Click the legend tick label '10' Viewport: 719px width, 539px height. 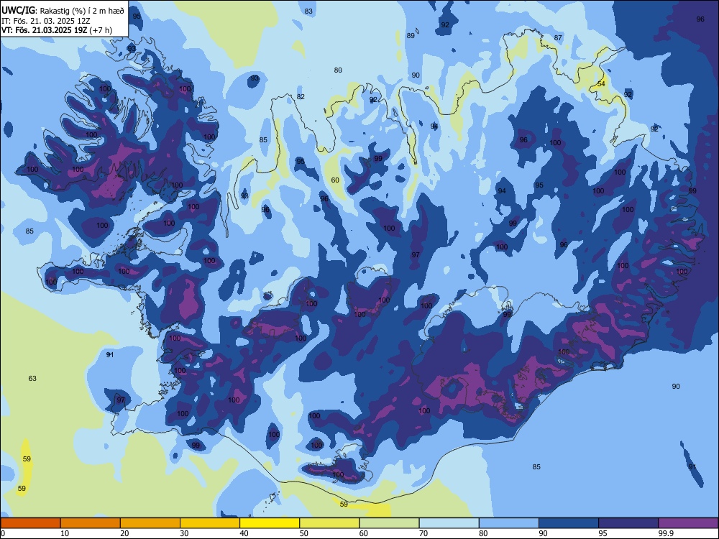(65, 533)
